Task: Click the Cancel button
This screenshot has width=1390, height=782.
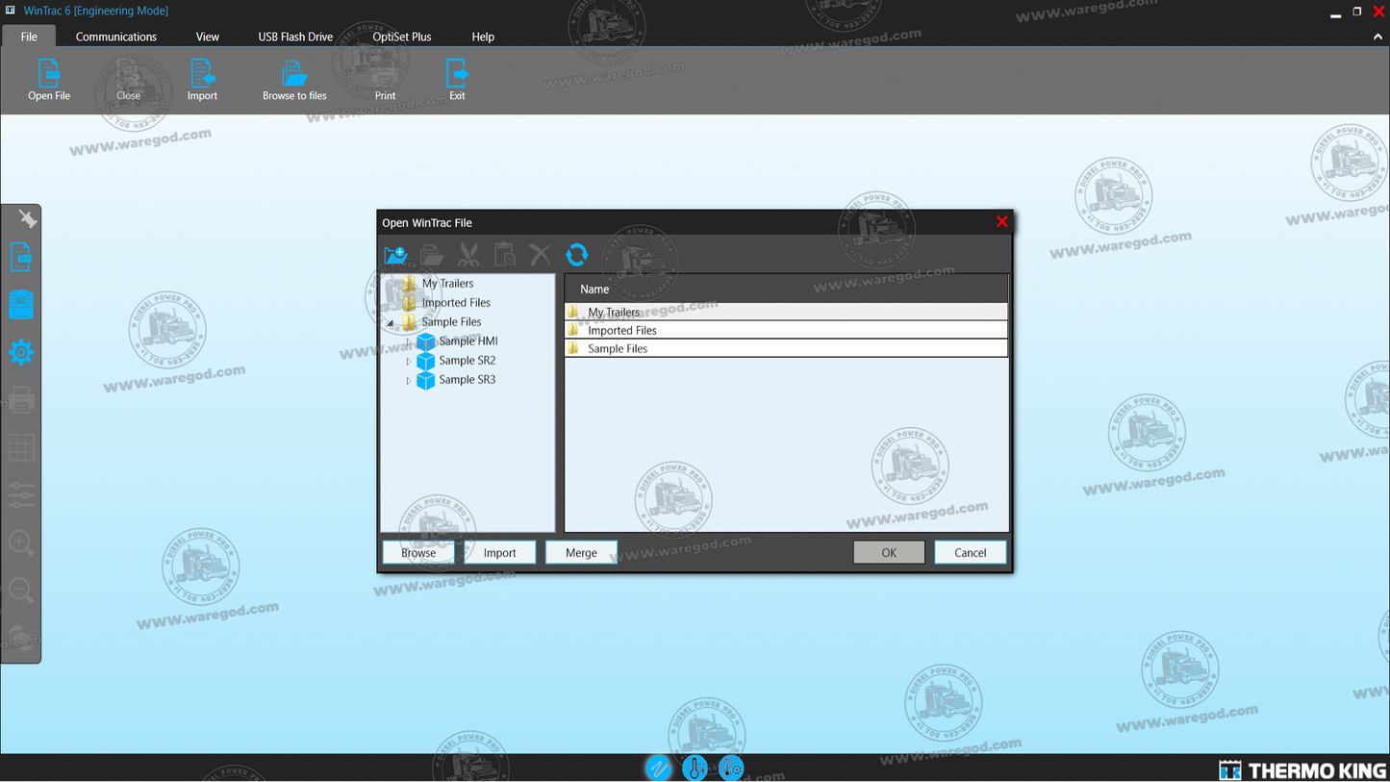Action: pyautogui.click(x=970, y=552)
